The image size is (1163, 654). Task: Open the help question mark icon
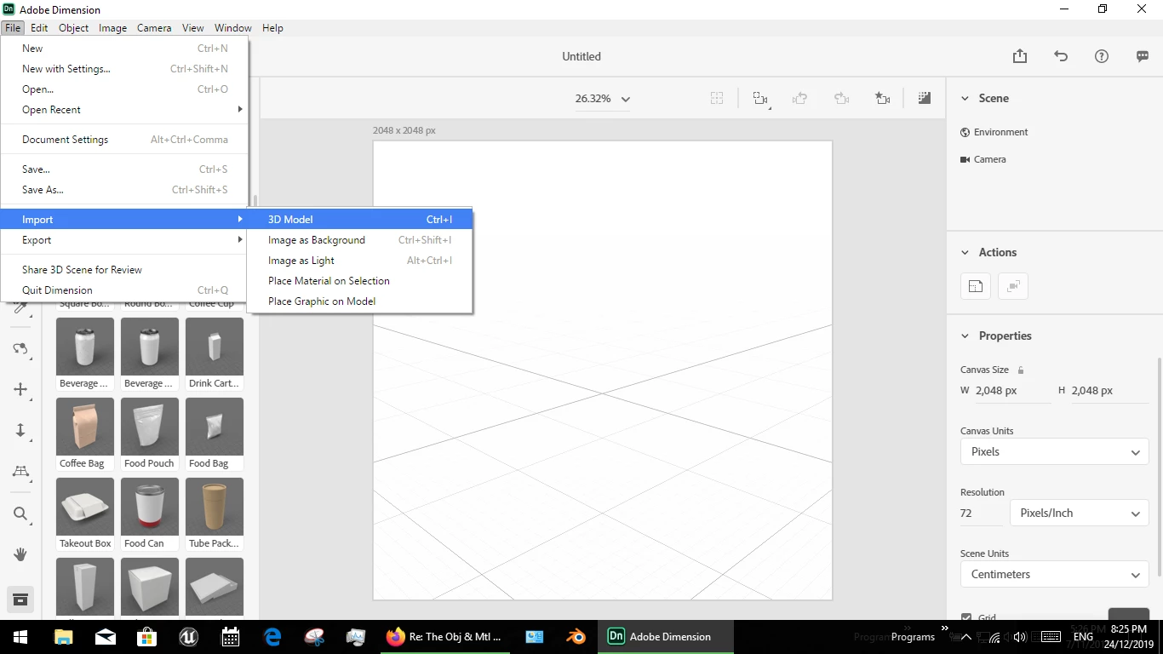tap(1102, 56)
